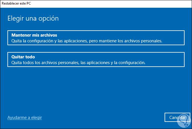Click the word 'elegir' in the help link
The image size is (192, 129).
point(36,118)
